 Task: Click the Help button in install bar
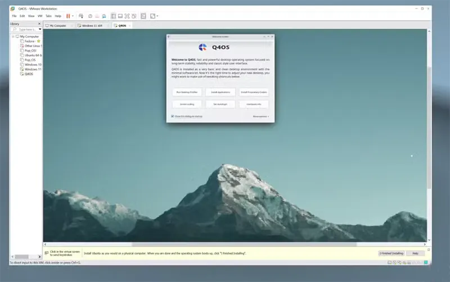click(415, 253)
